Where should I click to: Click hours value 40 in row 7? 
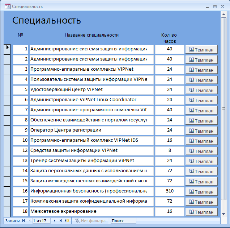coord(170,110)
